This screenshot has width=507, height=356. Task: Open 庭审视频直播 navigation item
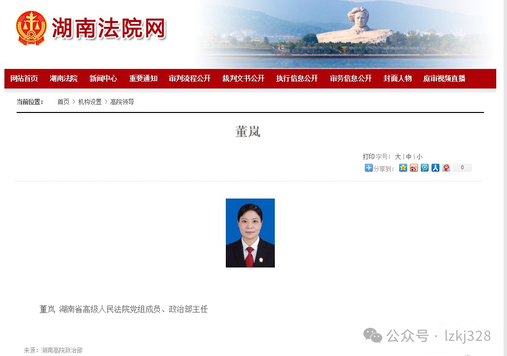pyautogui.click(x=444, y=78)
